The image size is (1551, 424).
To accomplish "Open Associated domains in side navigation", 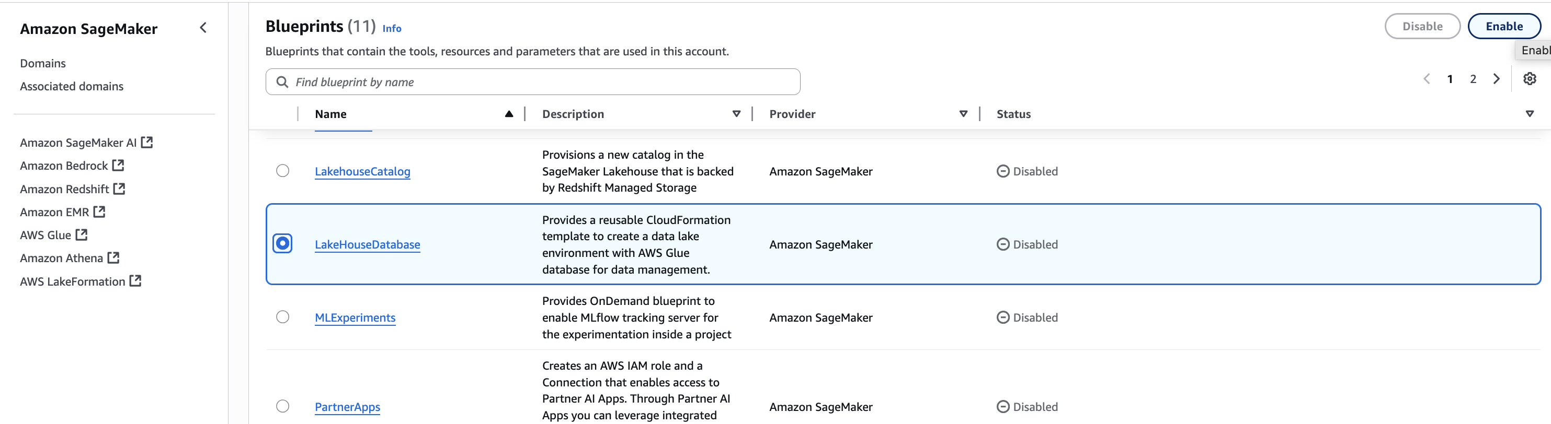I will pos(72,86).
